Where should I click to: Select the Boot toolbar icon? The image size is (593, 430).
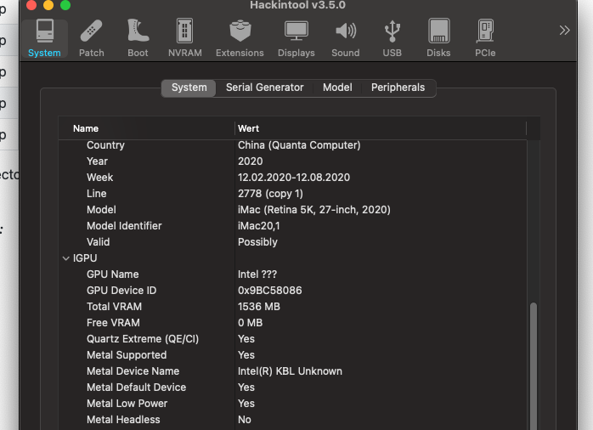138,38
